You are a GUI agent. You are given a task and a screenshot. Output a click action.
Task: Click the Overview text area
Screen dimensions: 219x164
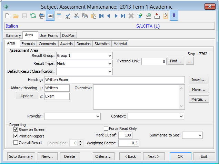point(139,97)
